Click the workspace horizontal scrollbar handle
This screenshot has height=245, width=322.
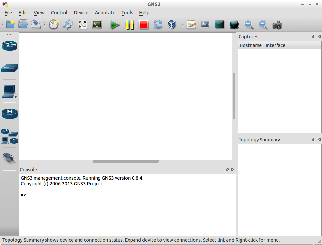pyautogui.click(x=126, y=161)
